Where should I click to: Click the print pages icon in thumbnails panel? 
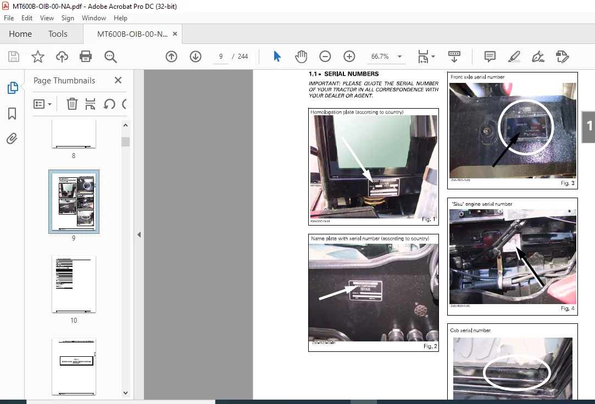[90, 103]
